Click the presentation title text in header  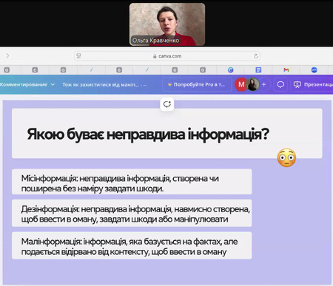(104, 84)
